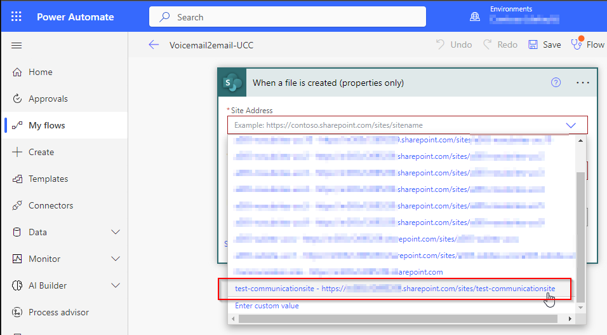The height and width of the screenshot is (335, 607).
Task: Click the Process advisor icon
Action: (x=17, y=312)
